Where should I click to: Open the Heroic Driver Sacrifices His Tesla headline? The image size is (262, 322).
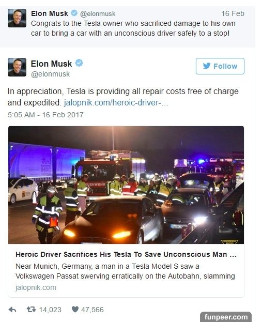click(126, 254)
